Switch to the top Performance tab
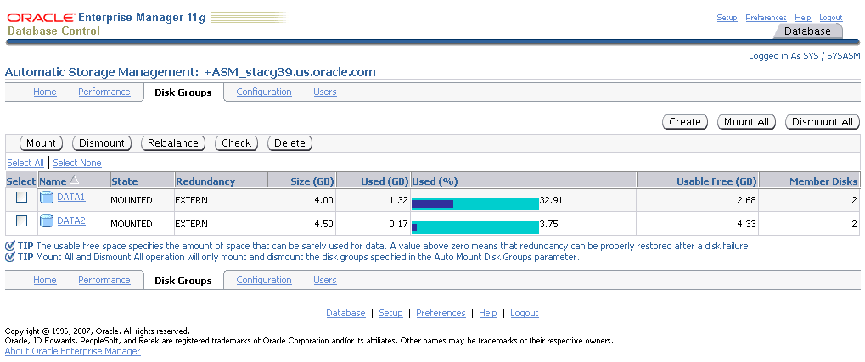Screen dimensions: 865x362 104,92
